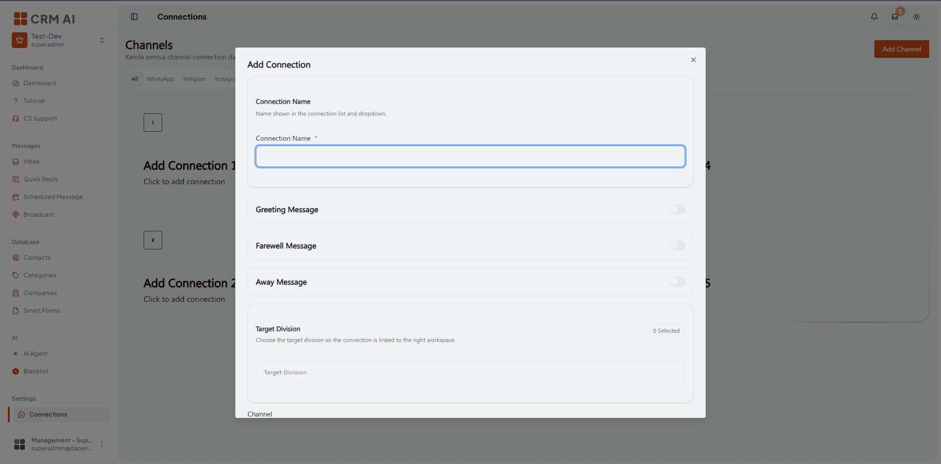Open CS Support headset icon
This screenshot has height=464, width=941.
[16, 119]
